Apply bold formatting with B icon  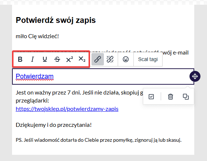point(20,59)
